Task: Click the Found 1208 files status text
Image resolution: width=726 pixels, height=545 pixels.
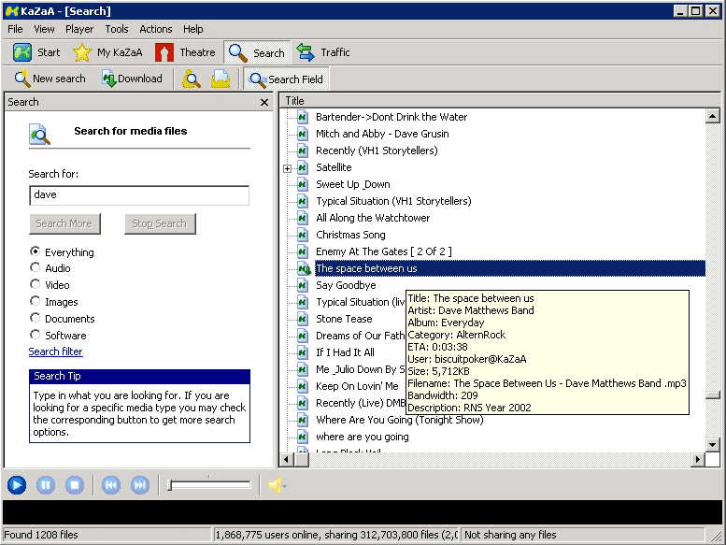Action: point(41,535)
